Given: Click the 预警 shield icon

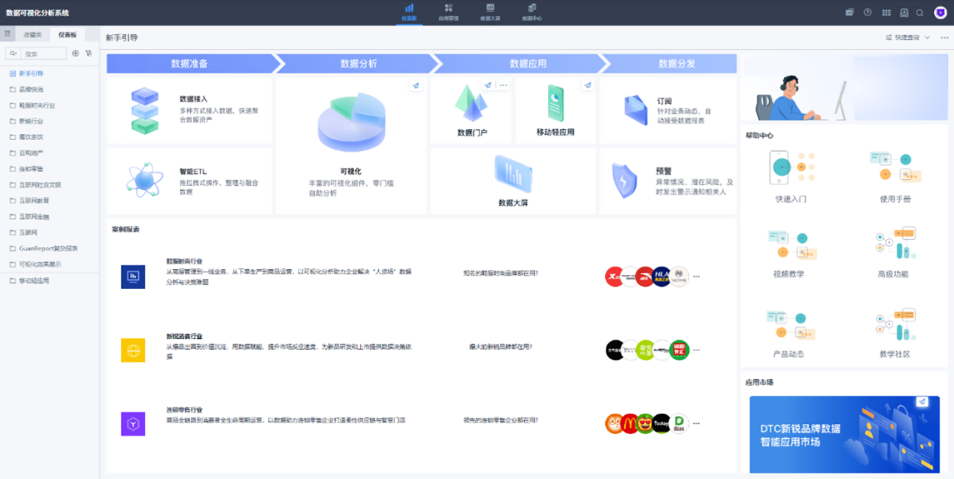Looking at the screenshot, I should (624, 181).
